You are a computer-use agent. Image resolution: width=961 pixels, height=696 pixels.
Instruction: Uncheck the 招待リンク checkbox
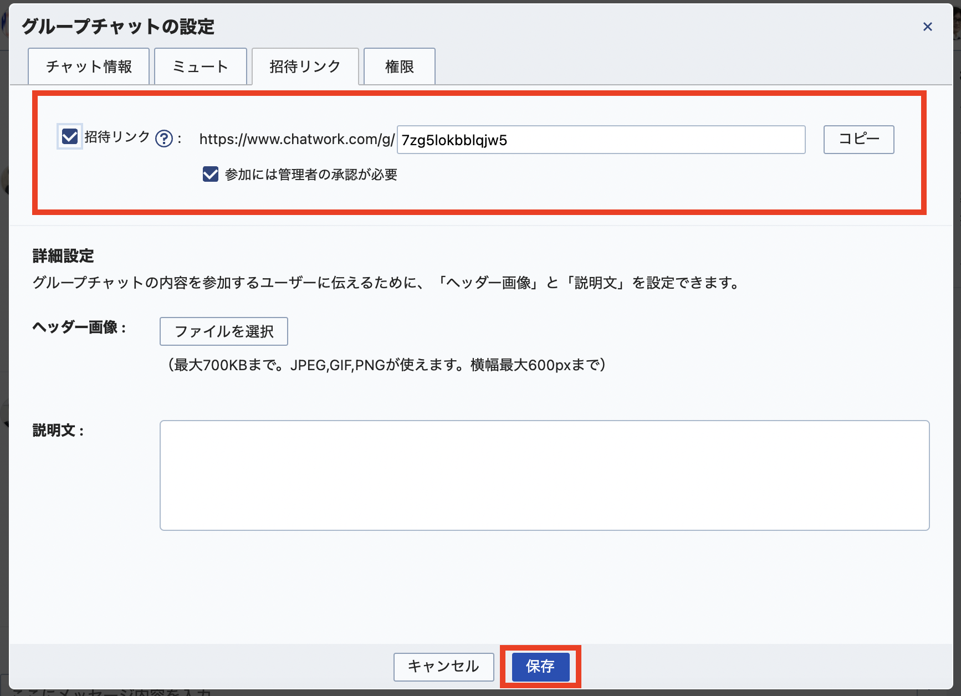[x=70, y=136]
